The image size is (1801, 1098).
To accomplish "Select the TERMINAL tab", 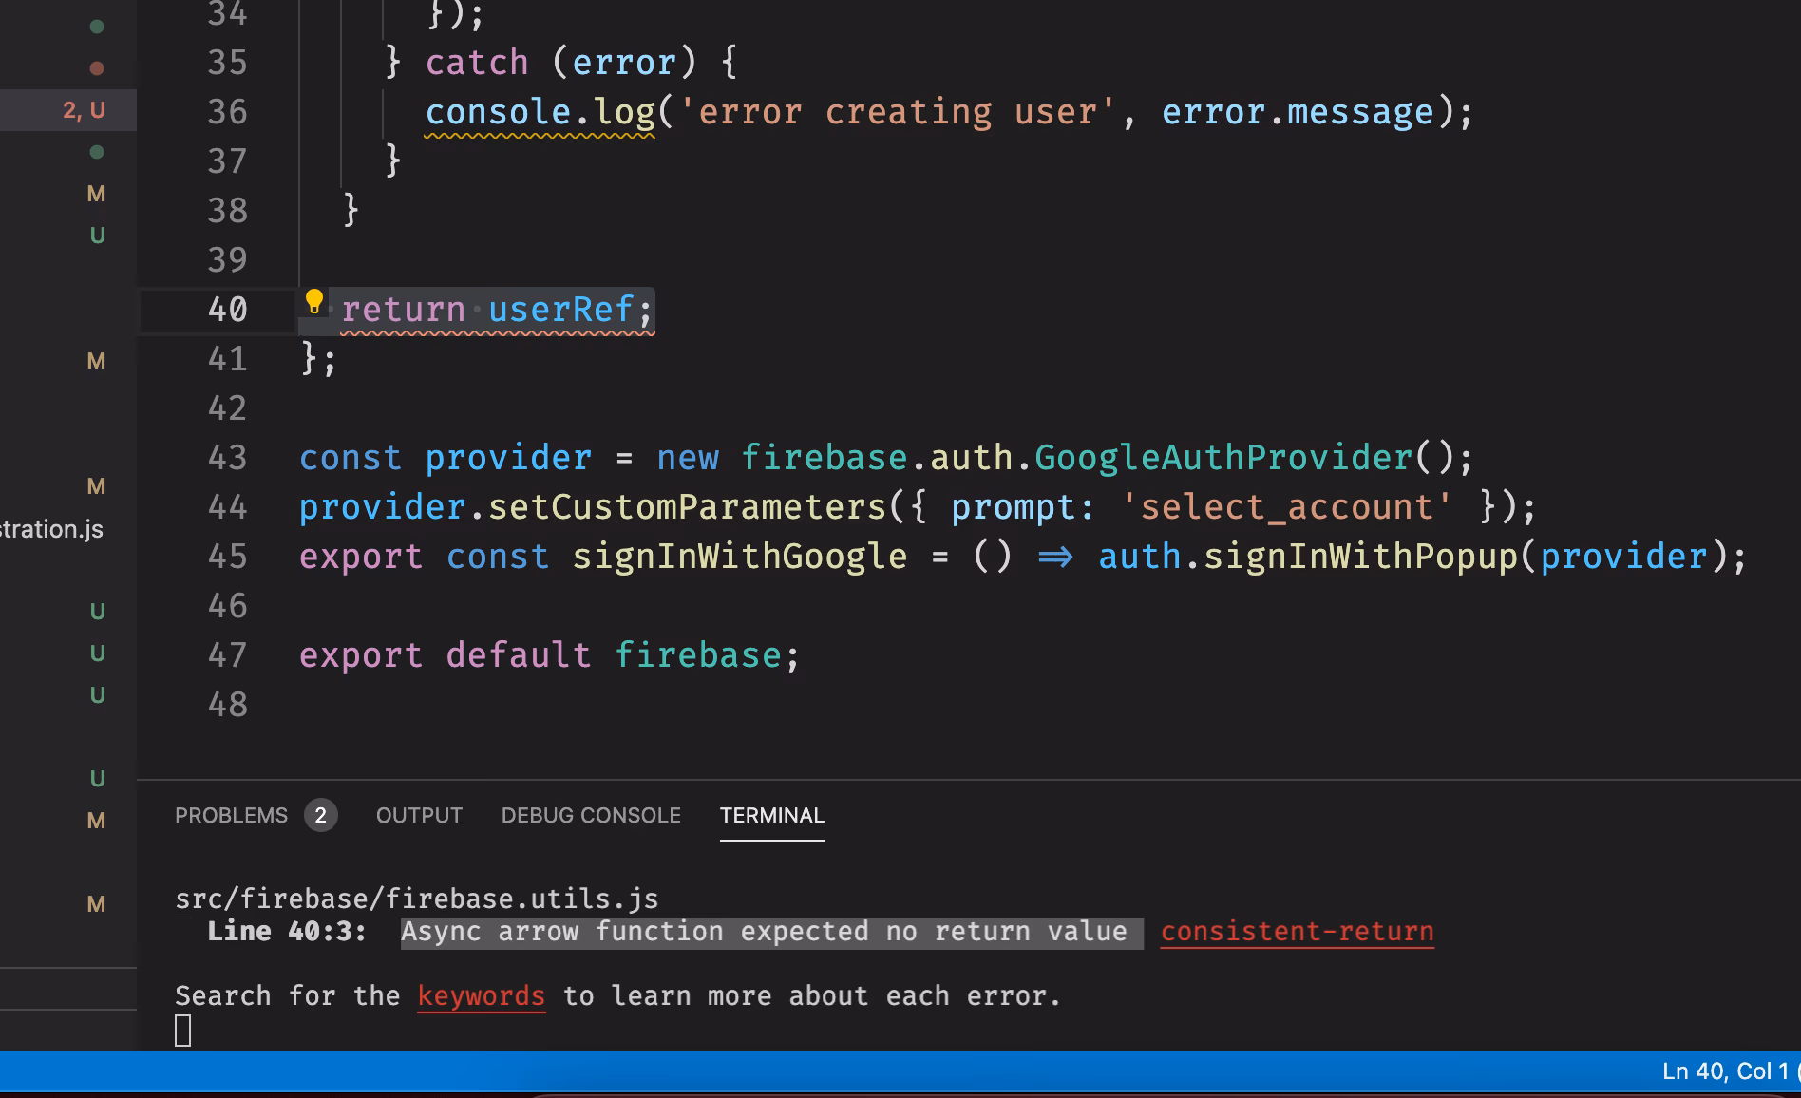I will (772, 816).
